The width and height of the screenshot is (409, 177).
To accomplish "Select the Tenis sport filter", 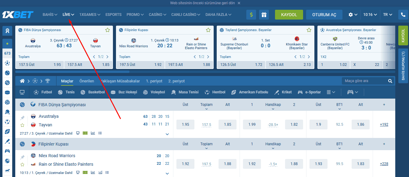I will coord(66,92).
